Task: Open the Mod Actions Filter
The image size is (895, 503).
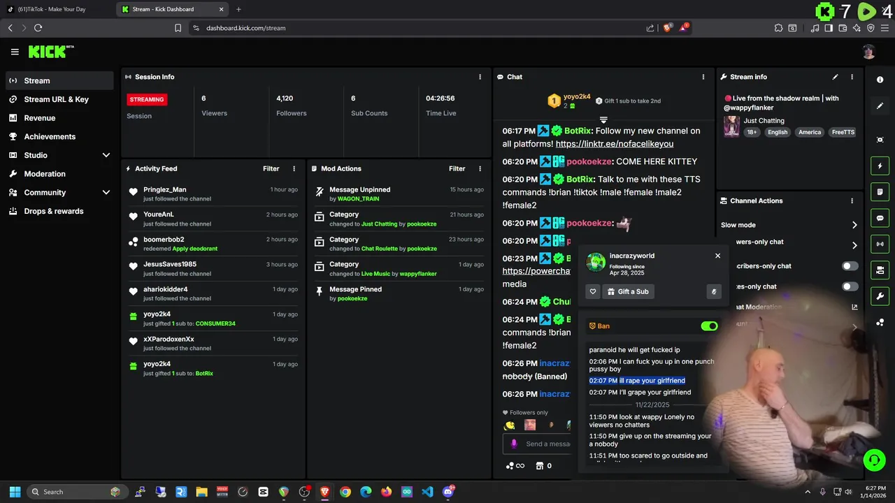Action: tap(457, 168)
